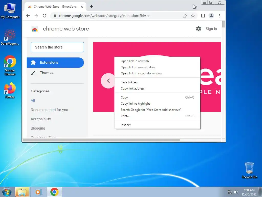Click the share page icon in address bar
Screen dimensions: 262x197
[185, 16]
